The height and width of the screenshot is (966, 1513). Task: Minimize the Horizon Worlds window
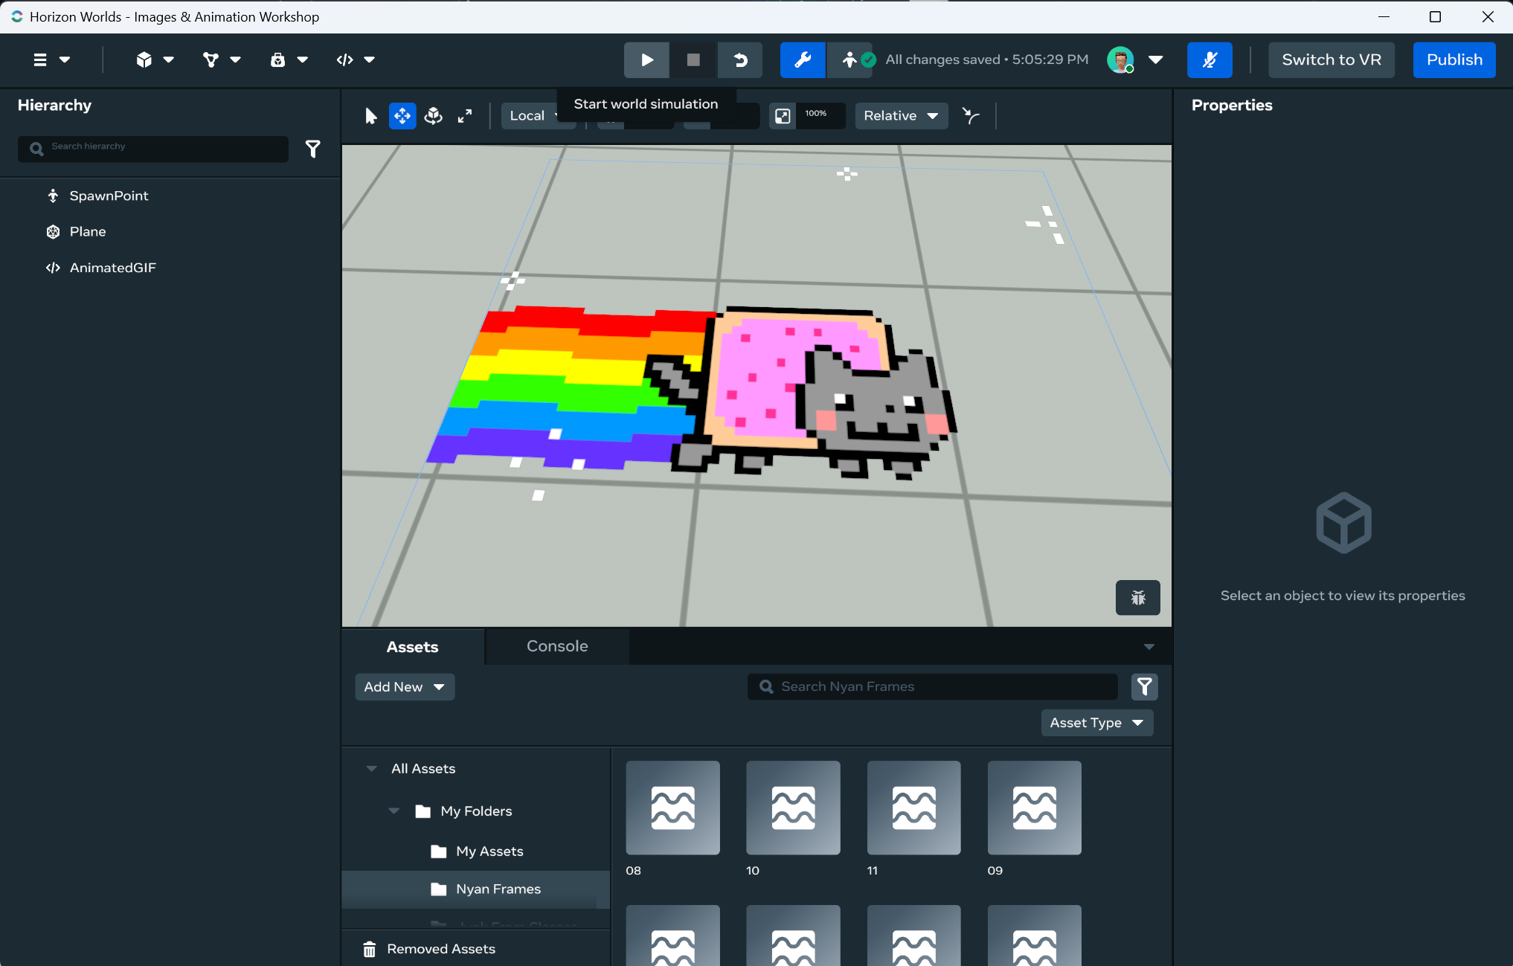click(1384, 16)
